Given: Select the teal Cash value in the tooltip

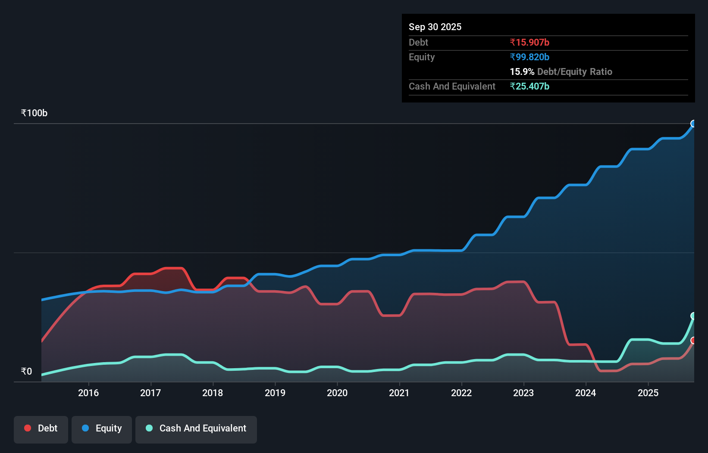Looking at the screenshot, I should (529, 86).
